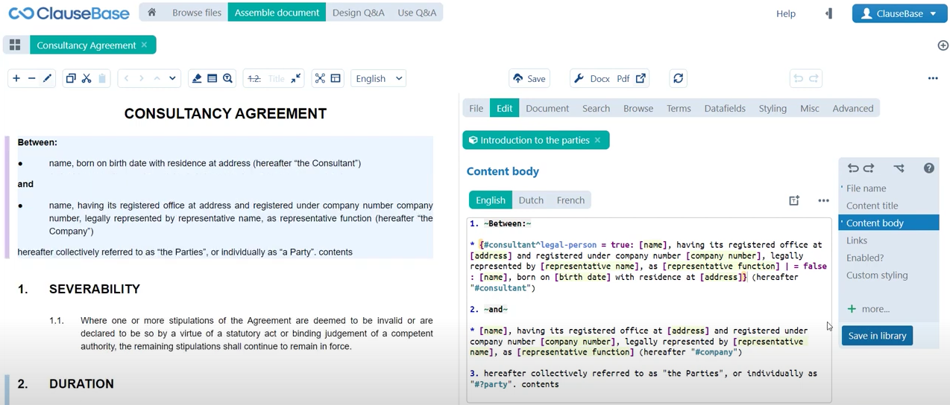Expand the ClauseBase user account menu
Screen dimensions: 950x405
(x=899, y=13)
